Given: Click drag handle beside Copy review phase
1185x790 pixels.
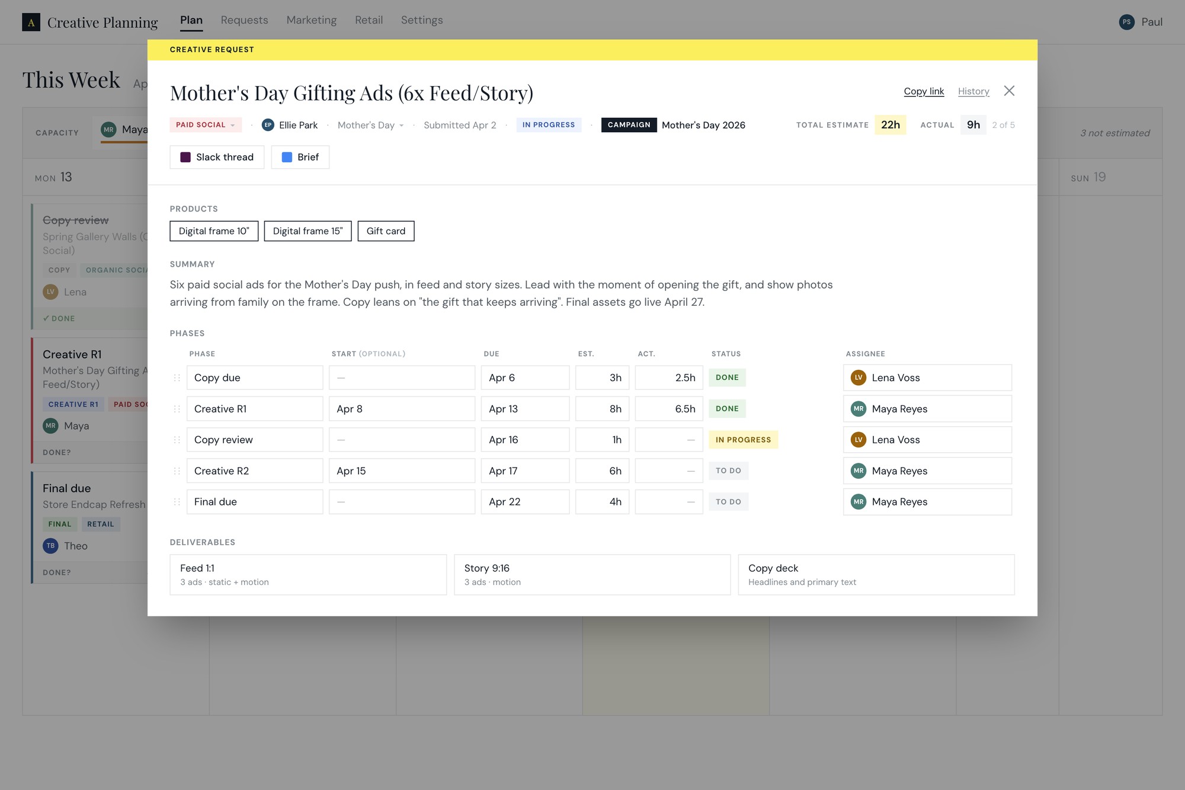Looking at the screenshot, I should click(177, 440).
